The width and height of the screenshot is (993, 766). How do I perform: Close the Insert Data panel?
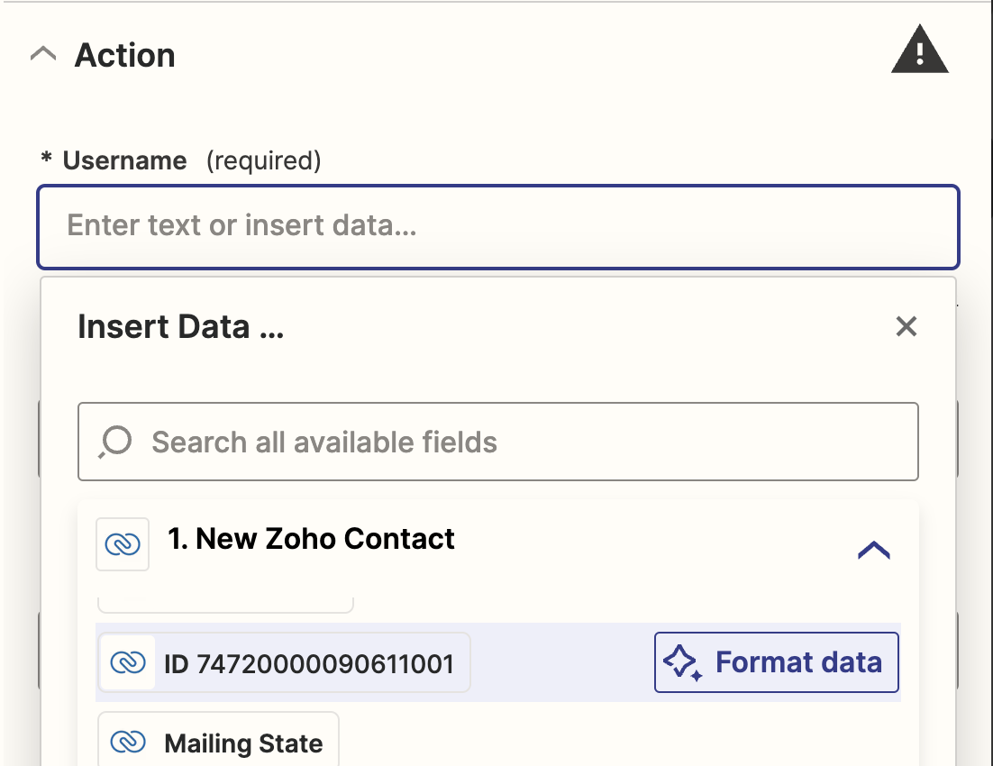click(x=906, y=326)
